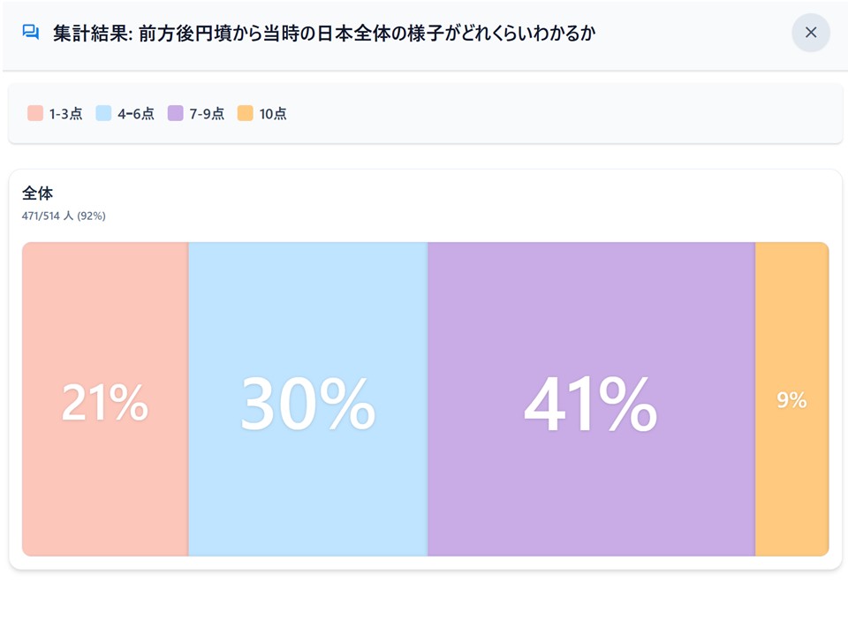
Task: Click the chat bubble icon beside 集計結果
Action: 31,33
